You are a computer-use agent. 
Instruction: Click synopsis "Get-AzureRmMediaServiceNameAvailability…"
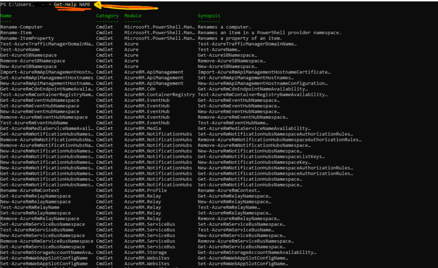254,128
